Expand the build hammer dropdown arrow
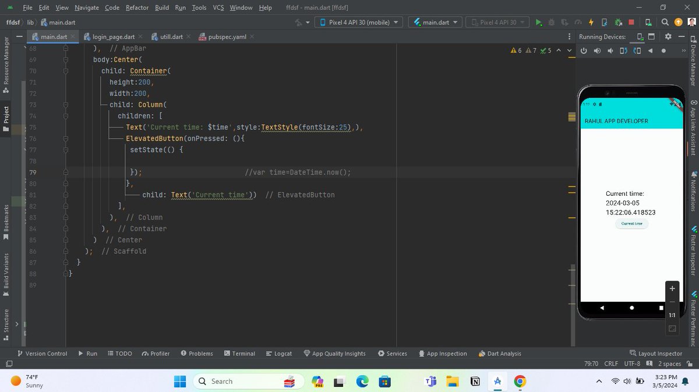Screen dimensions: 699x392 tap(308, 23)
